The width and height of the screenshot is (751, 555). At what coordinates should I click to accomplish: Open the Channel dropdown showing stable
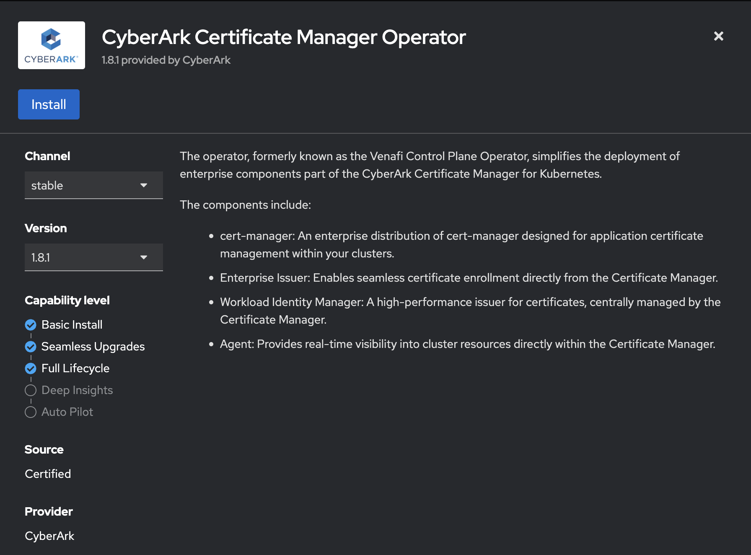click(94, 185)
